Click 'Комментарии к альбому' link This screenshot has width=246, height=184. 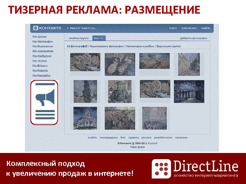140,46
